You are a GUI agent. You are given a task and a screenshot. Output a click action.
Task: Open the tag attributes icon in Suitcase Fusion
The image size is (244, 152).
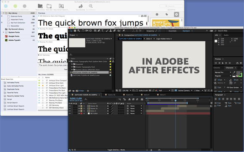click(167, 14)
